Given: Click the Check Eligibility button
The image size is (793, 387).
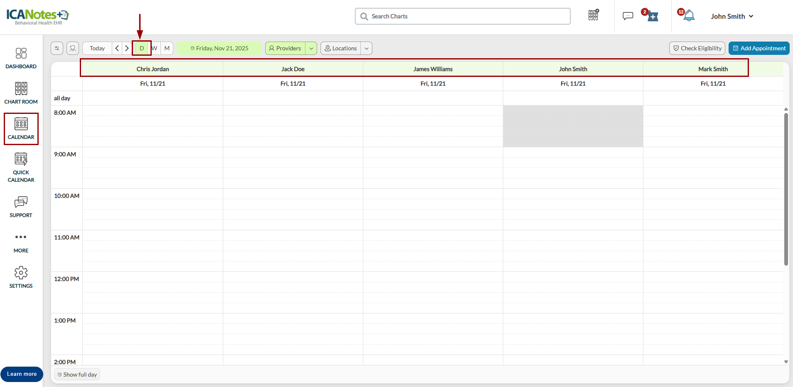Looking at the screenshot, I should 697,48.
